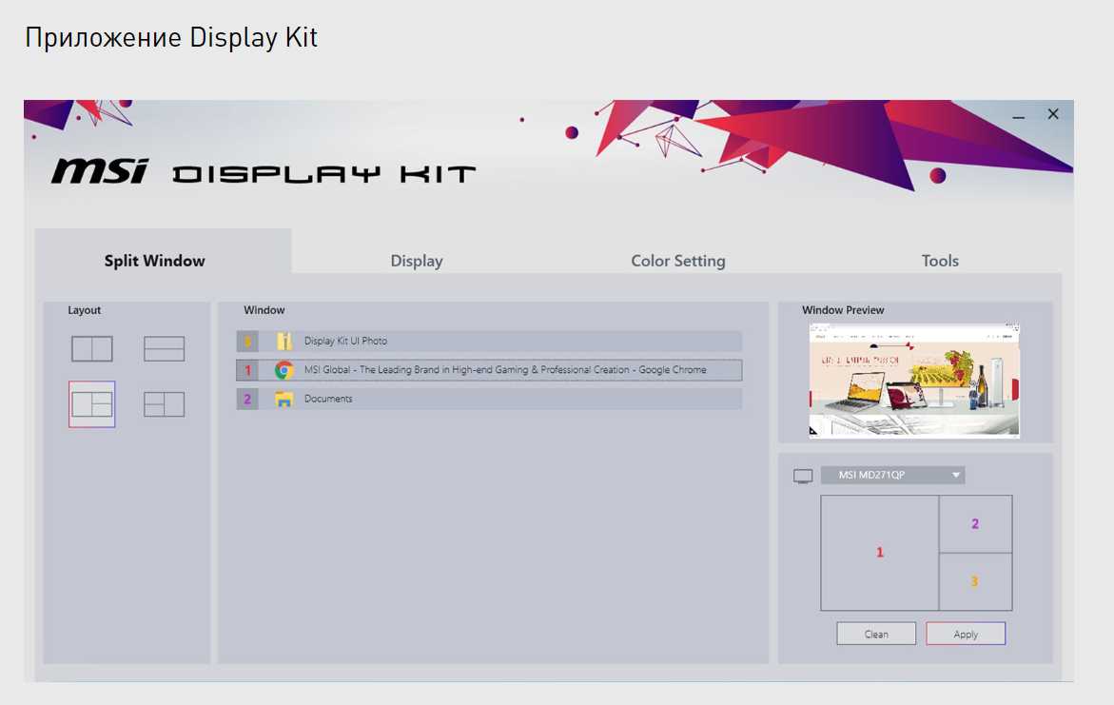Click the number 2 badge beside Documents
This screenshot has width=1114, height=705.
pyautogui.click(x=247, y=399)
